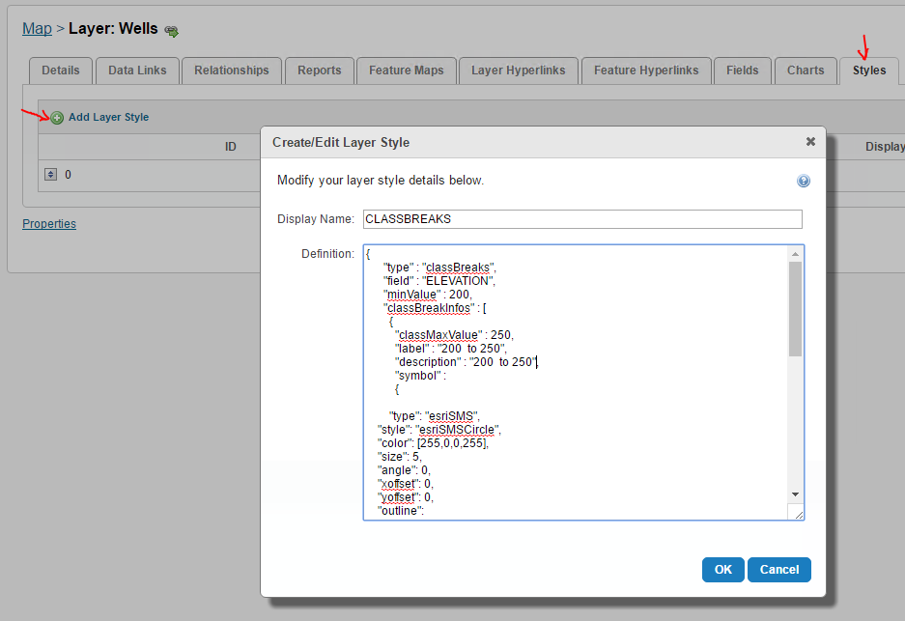The width and height of the screenshot is (905, 621).
Task: Click the "classMaxValue" : 250 line
Action: (x=454, y=335)
